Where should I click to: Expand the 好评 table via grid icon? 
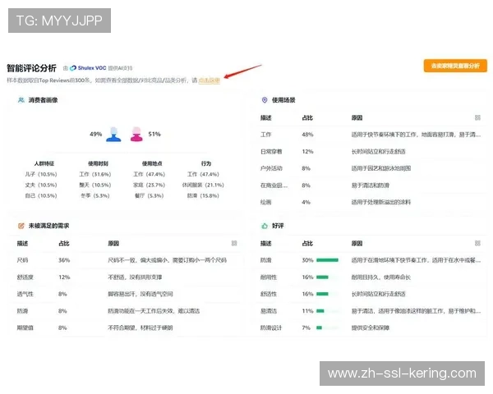pos(477,243)
